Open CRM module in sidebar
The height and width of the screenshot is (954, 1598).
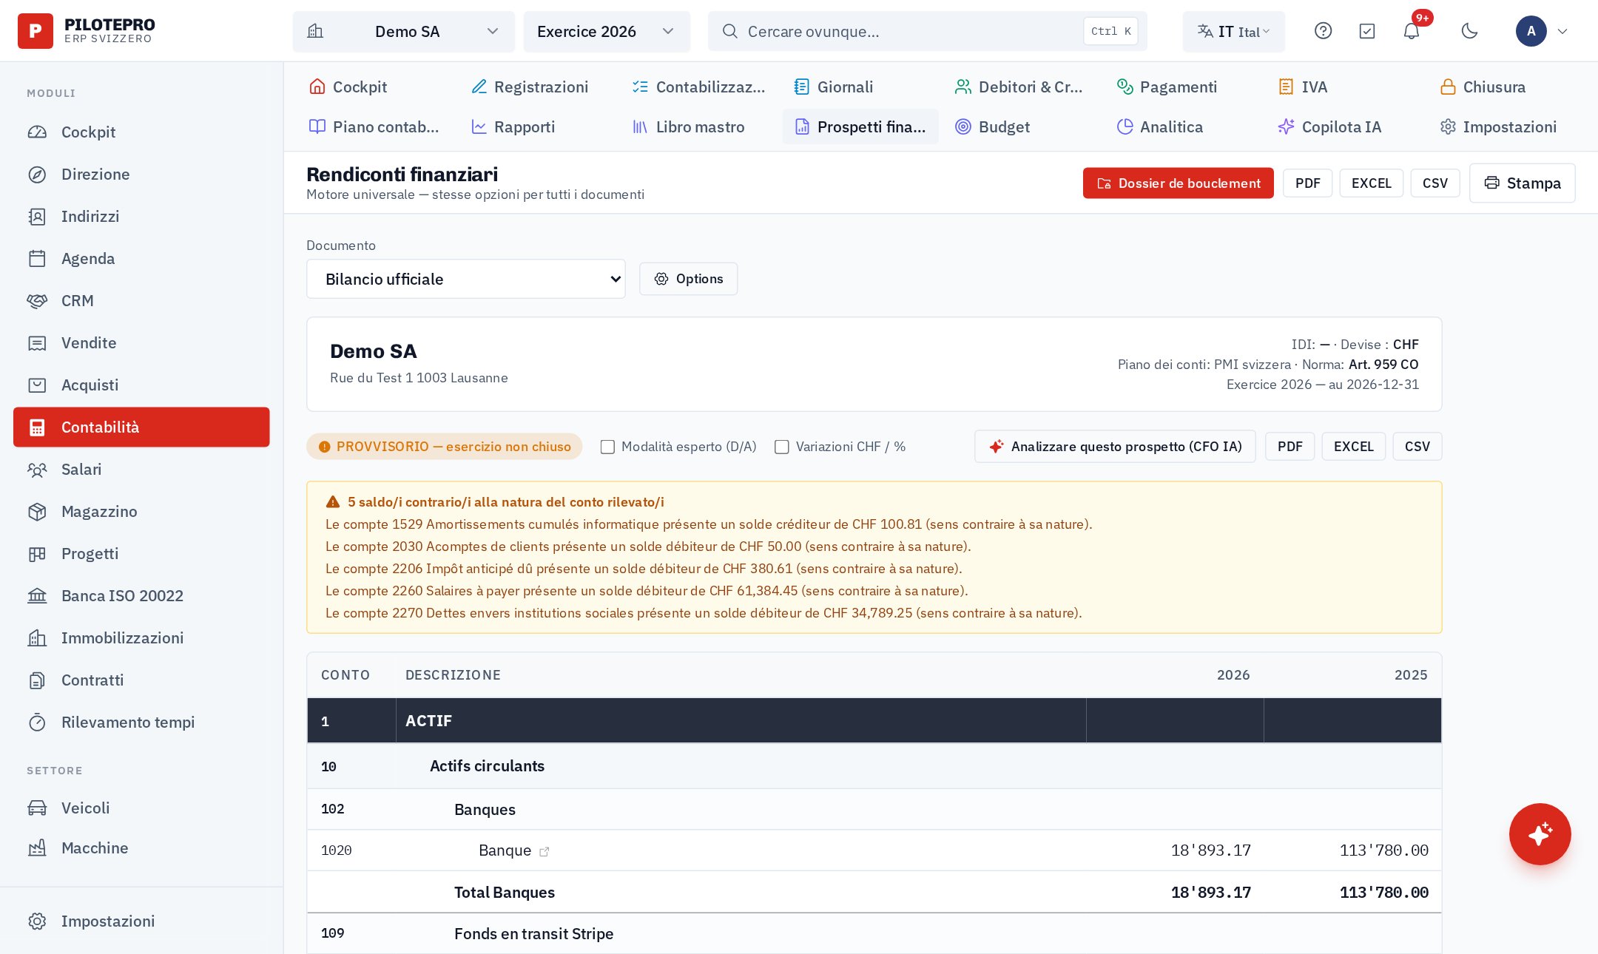pos(141,301)
